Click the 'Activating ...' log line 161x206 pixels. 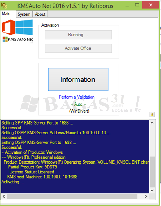[12, 182]
